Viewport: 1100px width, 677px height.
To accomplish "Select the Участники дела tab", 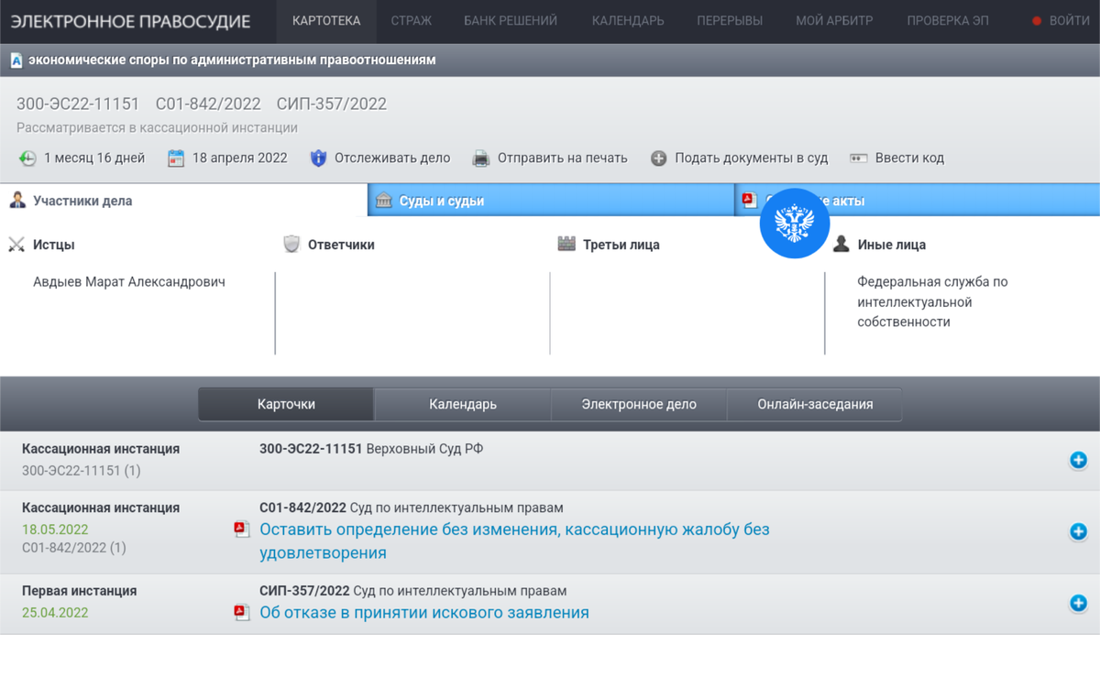I will (183, 201).
